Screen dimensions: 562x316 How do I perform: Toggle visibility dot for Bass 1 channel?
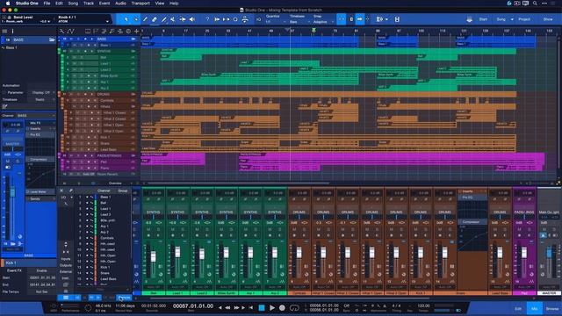coord(87,197)
